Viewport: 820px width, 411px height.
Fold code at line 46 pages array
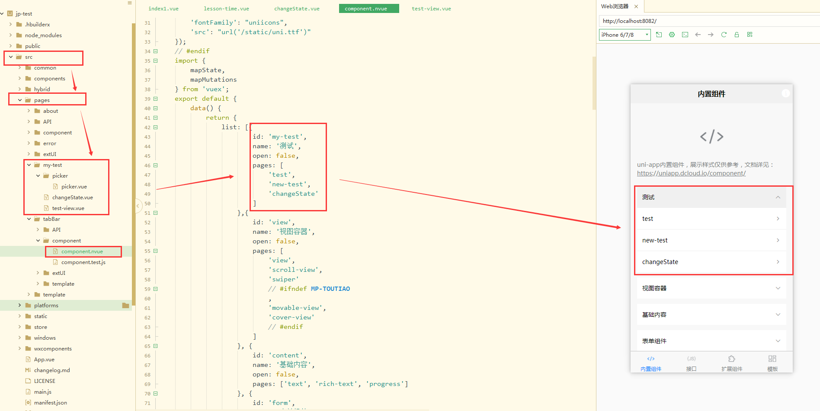[x=156, y=166]
